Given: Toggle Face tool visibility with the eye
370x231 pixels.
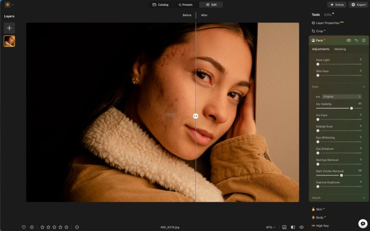Looking at the screenshot, I should click(349, 40).
